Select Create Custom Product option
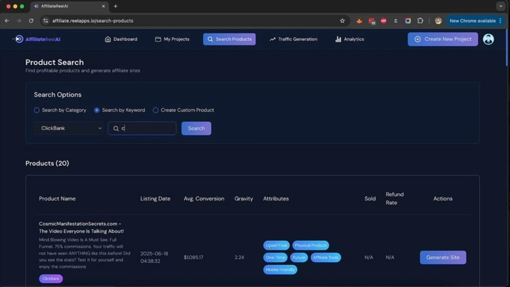The width and height of the screenshot is (510, 287). (x=183, y=110)
